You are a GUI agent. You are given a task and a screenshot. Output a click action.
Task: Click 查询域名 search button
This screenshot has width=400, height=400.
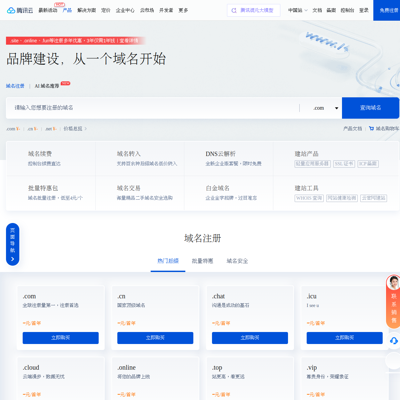pos(371,108)
